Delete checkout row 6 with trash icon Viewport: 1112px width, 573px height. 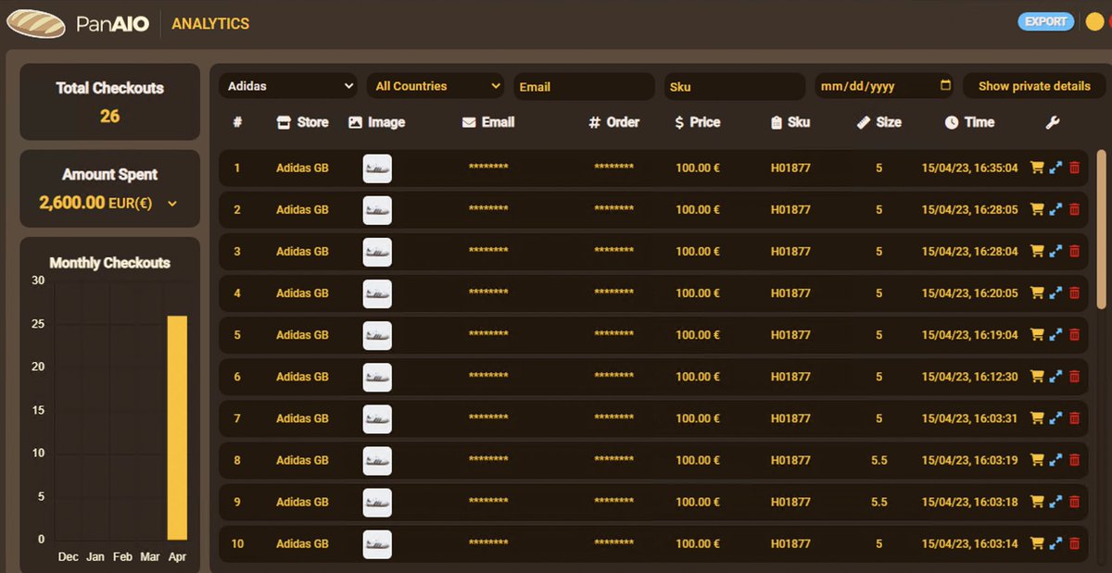(1074, 376)
